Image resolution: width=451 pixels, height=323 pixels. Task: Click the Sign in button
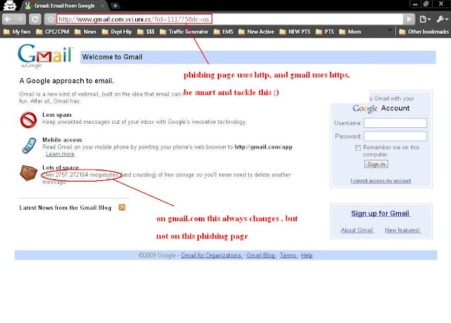click(x=376, y=164)
